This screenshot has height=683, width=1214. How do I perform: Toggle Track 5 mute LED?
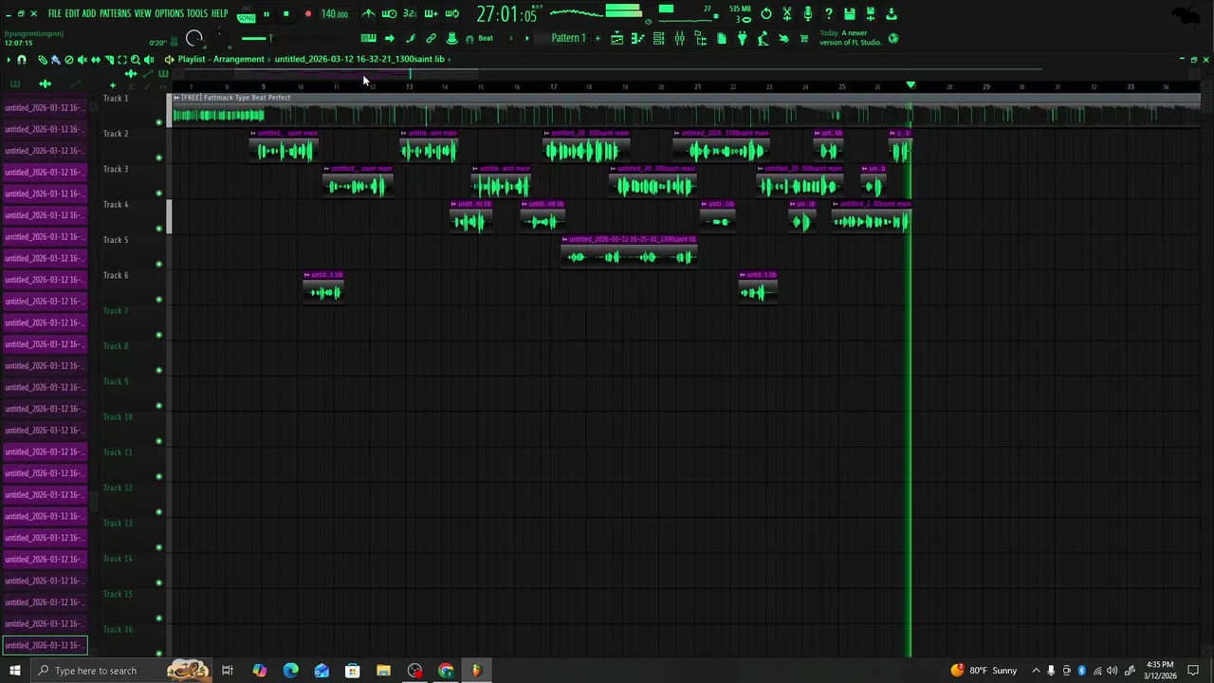158,264
